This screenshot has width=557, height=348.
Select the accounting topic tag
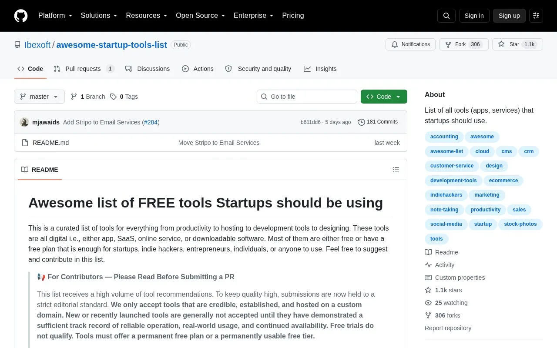[x=444, y=137]
